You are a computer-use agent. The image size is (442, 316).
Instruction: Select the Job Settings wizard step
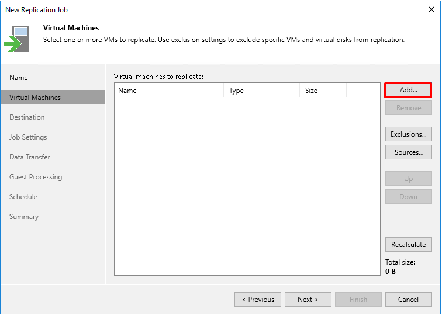pyautogui.click(x=53, y=137)
